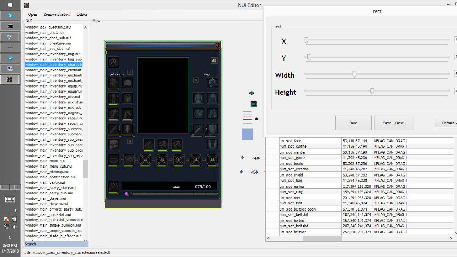Open the Open menu
Image resolution: width=457 pixels, height=257 pixels.
point(32,14)
